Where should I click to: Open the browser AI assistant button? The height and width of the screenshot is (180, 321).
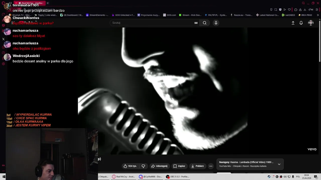(311, 10)
